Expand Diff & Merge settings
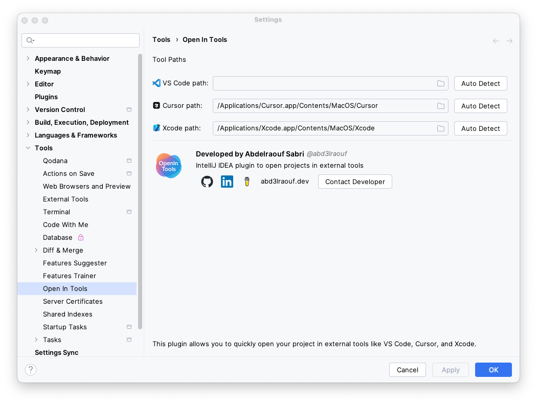Image resolution: width=537 pixels, height=404 pixels. click(36, 250)
